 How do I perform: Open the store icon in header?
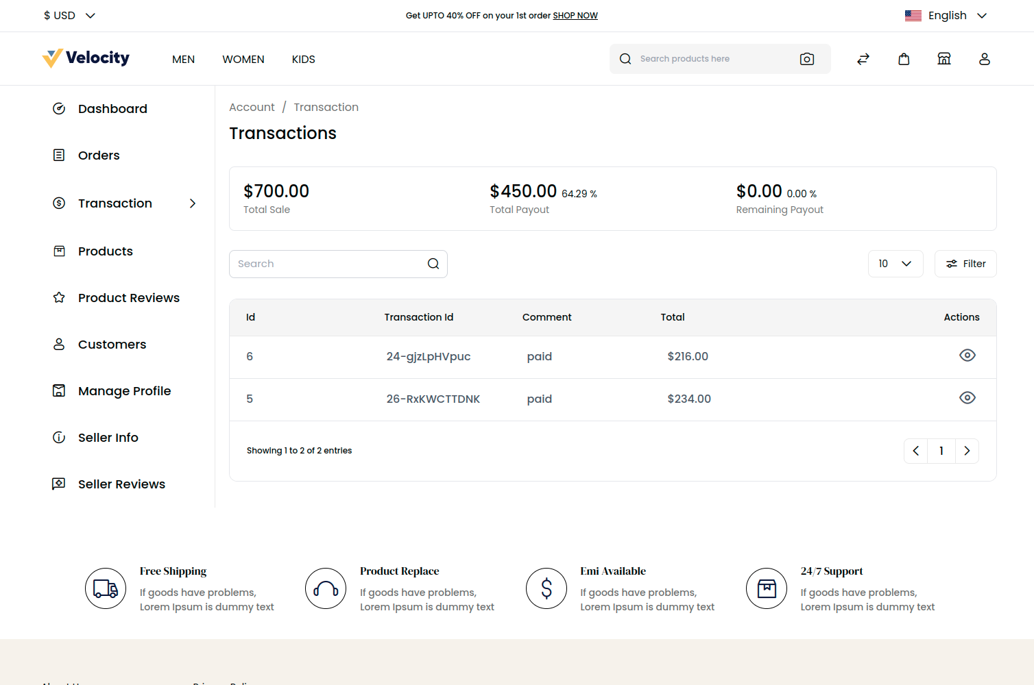tap(944, 59)
